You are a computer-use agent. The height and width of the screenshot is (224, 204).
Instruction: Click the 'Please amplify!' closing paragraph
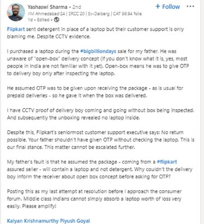coord(94,199)
